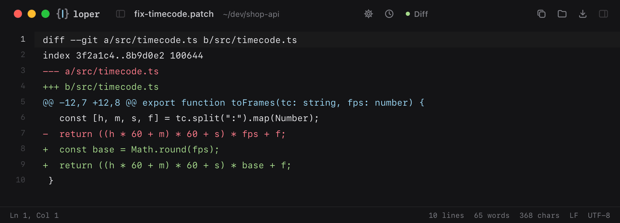Click the index 3f2a1c4..8b9d0e2 line
620x223 pixels.
[x=123, y=55]
